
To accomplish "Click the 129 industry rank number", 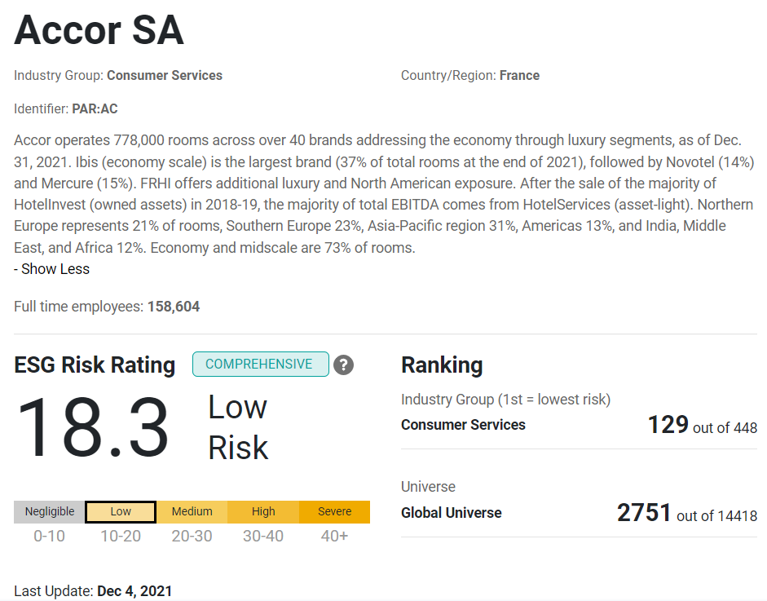I will coord(668,425).
